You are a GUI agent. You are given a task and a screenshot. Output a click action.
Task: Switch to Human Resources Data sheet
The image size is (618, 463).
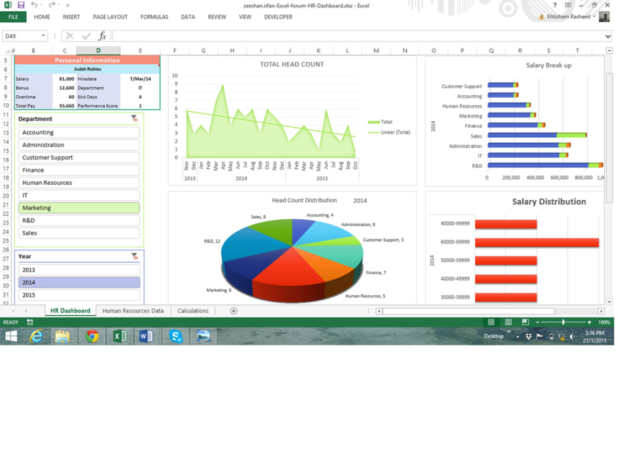pos(133,311)
